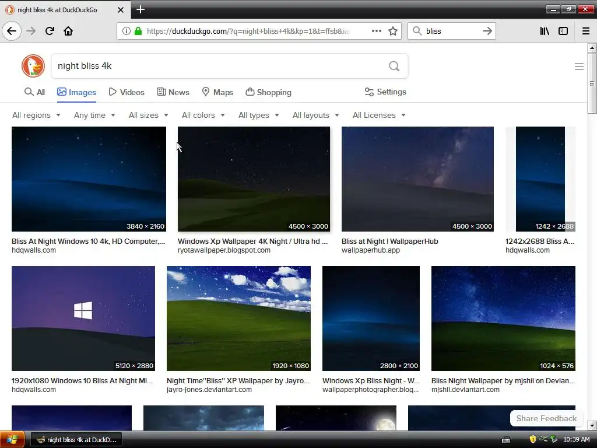Click 'Bliss at Night | WallpaperHub' title

point(390,241)
